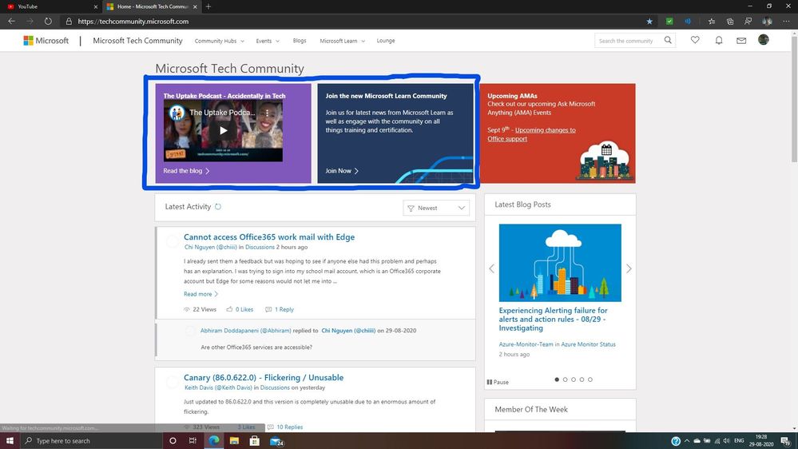Click the Windows taskbar search box
798x449 pixels.
(x=90, y=441)
